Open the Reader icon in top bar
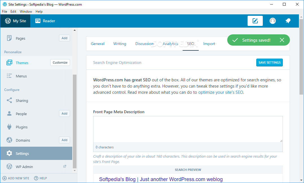This screenshot has width=304, height=183. point(38,21)
